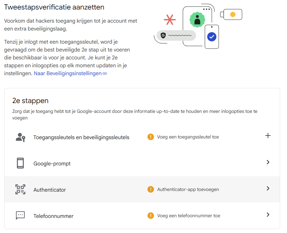Click the plus icon to add a toegangssleutel
The width and height of the screenshot is (287, 233).
(268, 136)
